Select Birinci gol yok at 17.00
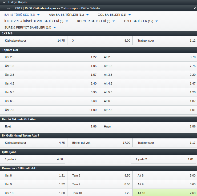This screenshot has width=197, height=196. pyautogui.click(x=100, y=143)
